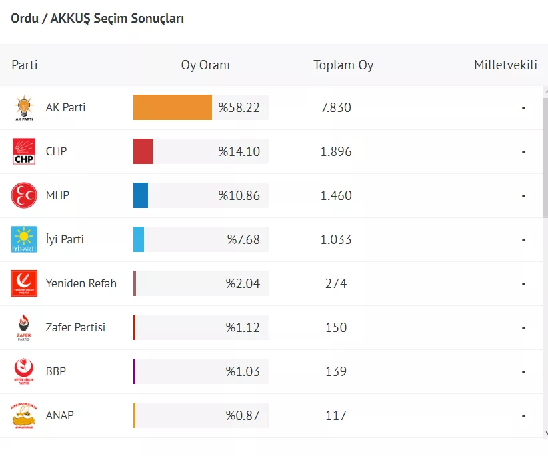Open the Yeniden Refah party logo
548x456 pixels.
[x=24, y=283]
